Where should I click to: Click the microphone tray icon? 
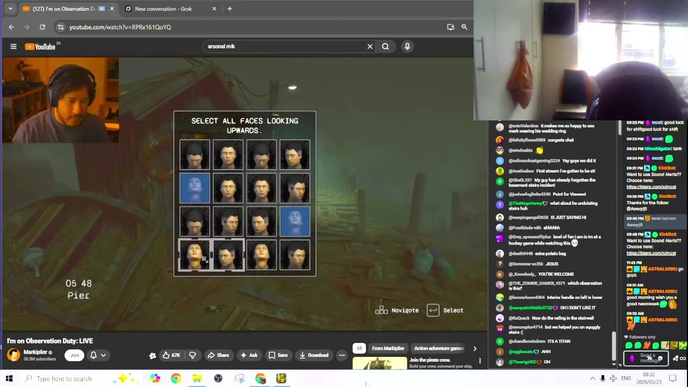(x=603, y=378)
